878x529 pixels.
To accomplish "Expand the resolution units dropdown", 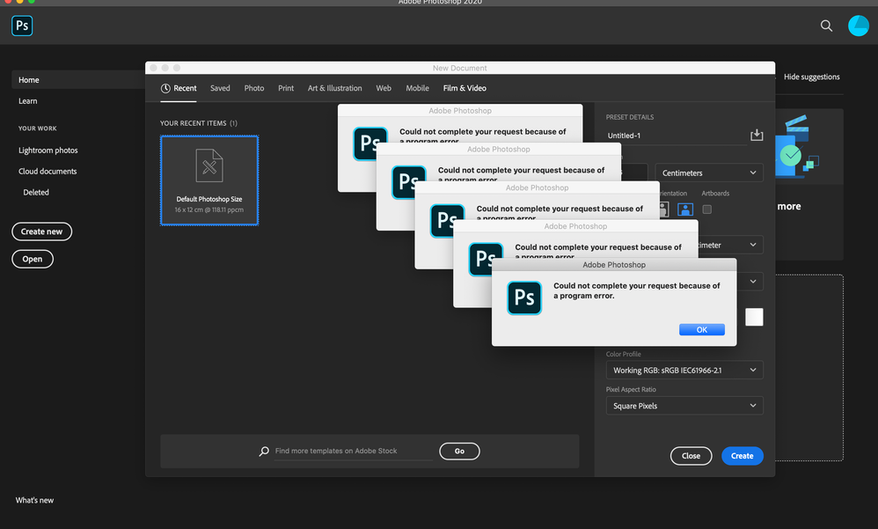I will 753,245.
